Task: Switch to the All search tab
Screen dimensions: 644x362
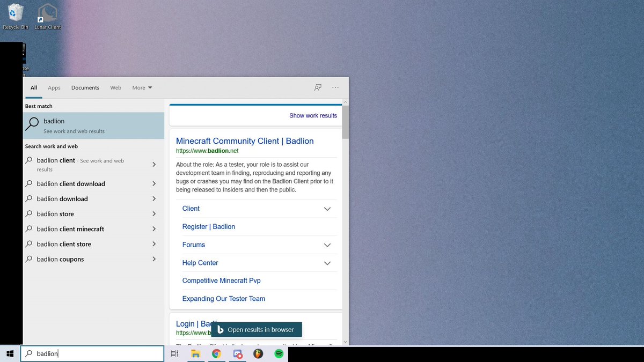Action: (34, 87)
